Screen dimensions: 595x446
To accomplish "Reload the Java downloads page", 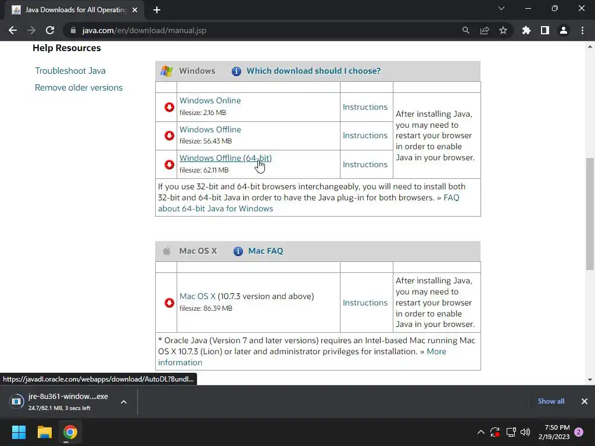I will [50, 30].
